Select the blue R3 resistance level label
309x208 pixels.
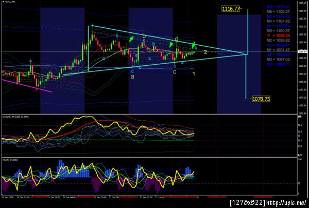click(278, 7)
